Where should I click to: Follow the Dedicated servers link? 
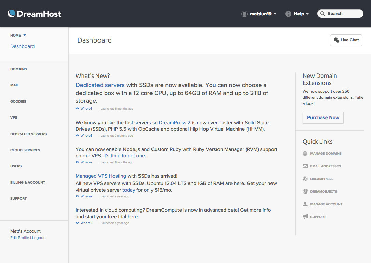100,85
